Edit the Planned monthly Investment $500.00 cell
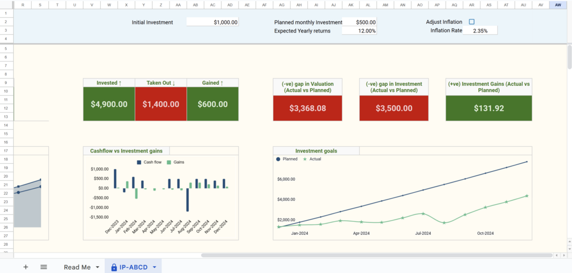The height and width of the screenshot is (273, 572). (359, 22)
